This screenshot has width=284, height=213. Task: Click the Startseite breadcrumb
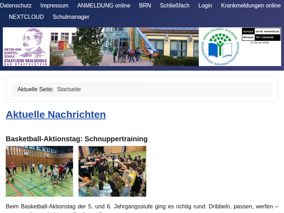pos(69,89)
